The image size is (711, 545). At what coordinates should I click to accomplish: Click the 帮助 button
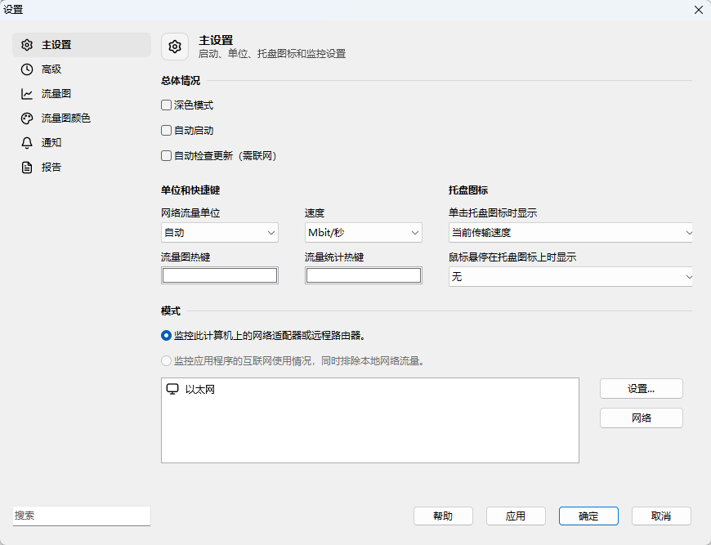[443, 516]
